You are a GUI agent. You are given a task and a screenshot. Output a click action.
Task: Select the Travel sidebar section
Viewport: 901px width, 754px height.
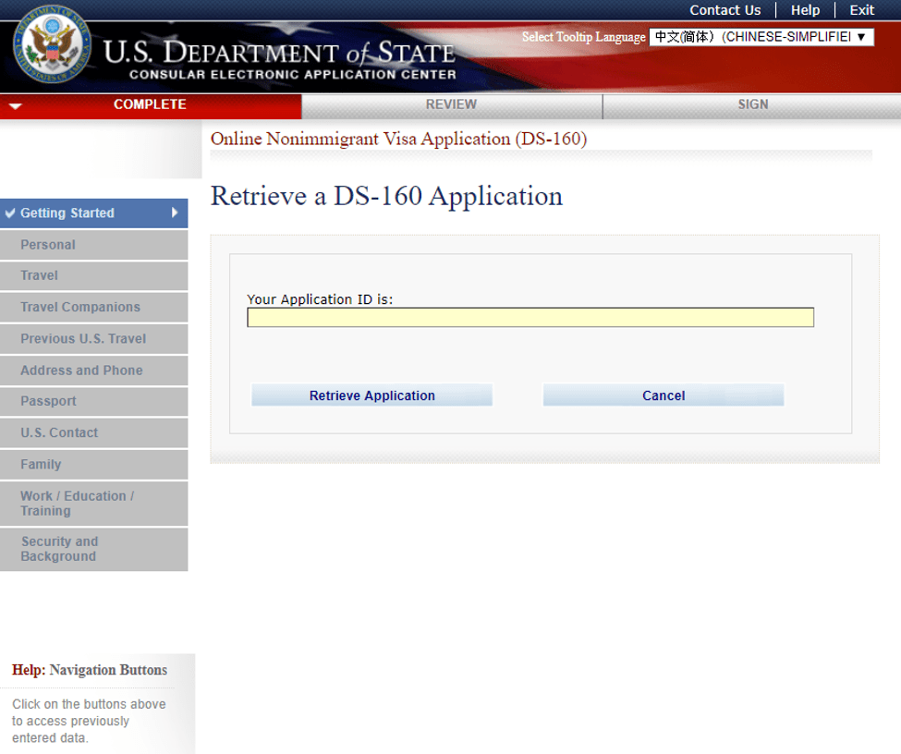pyautogui.click(x=93, y=276)
